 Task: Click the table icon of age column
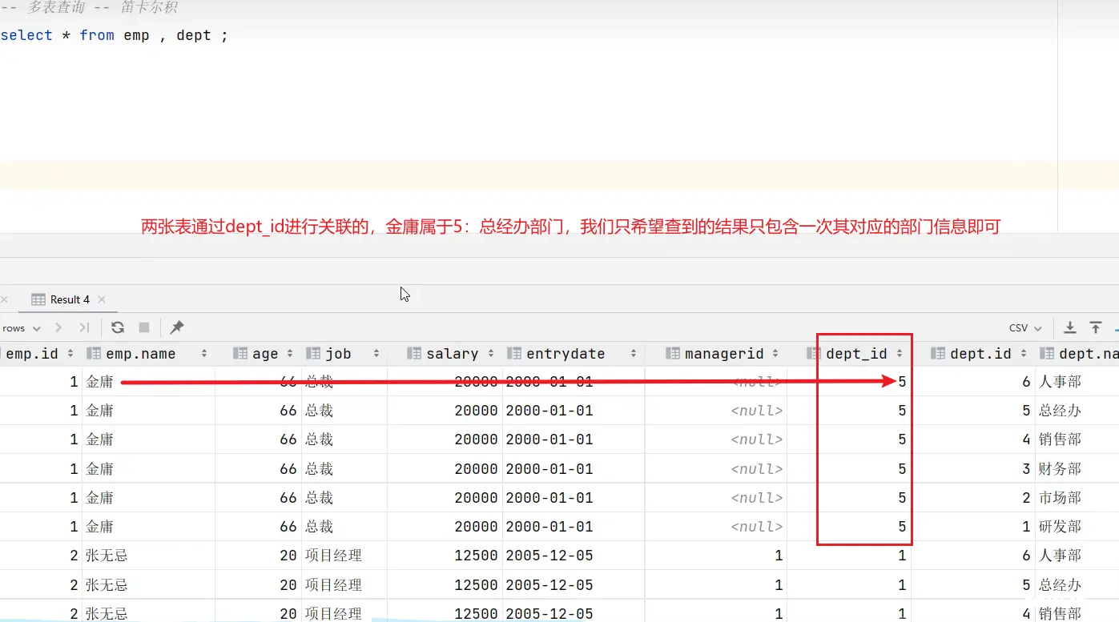coord(239,354)
